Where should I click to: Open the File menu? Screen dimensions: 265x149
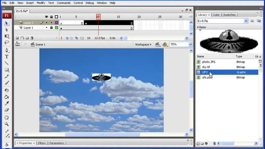click(x=5, y=3)
